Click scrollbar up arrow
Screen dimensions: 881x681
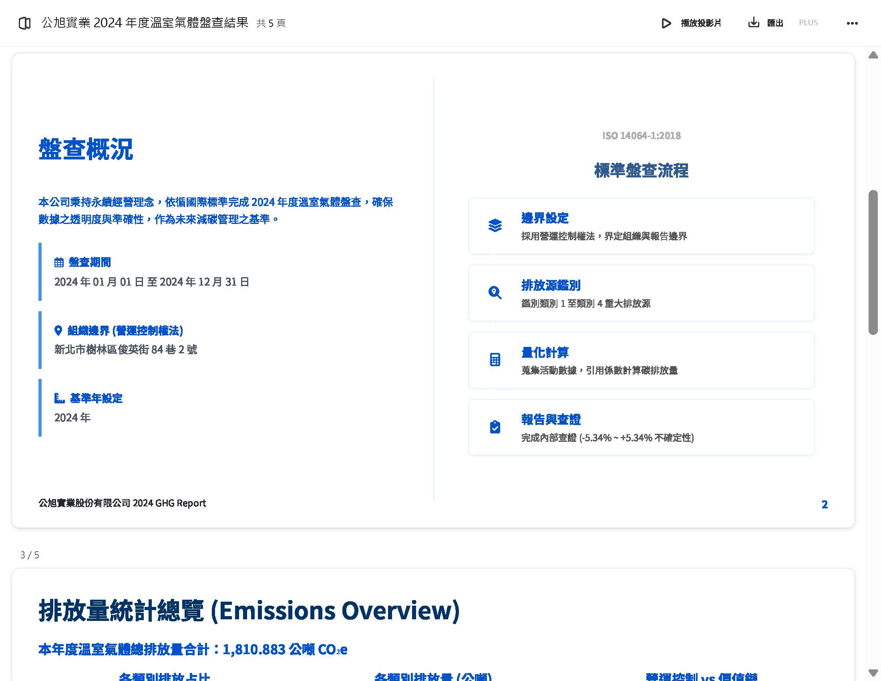pyautogui.click(x=873, y=55)
